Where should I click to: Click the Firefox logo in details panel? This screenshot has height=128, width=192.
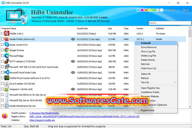pos(5,116)
